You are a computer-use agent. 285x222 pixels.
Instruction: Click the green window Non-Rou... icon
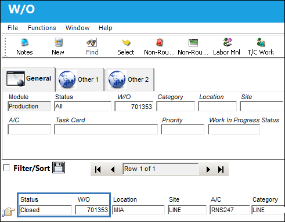click(x=193, y=42)
